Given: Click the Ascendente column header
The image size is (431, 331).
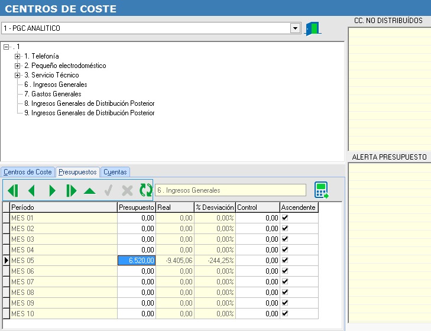Looking at the screenshot, I should tap(299, 207).
